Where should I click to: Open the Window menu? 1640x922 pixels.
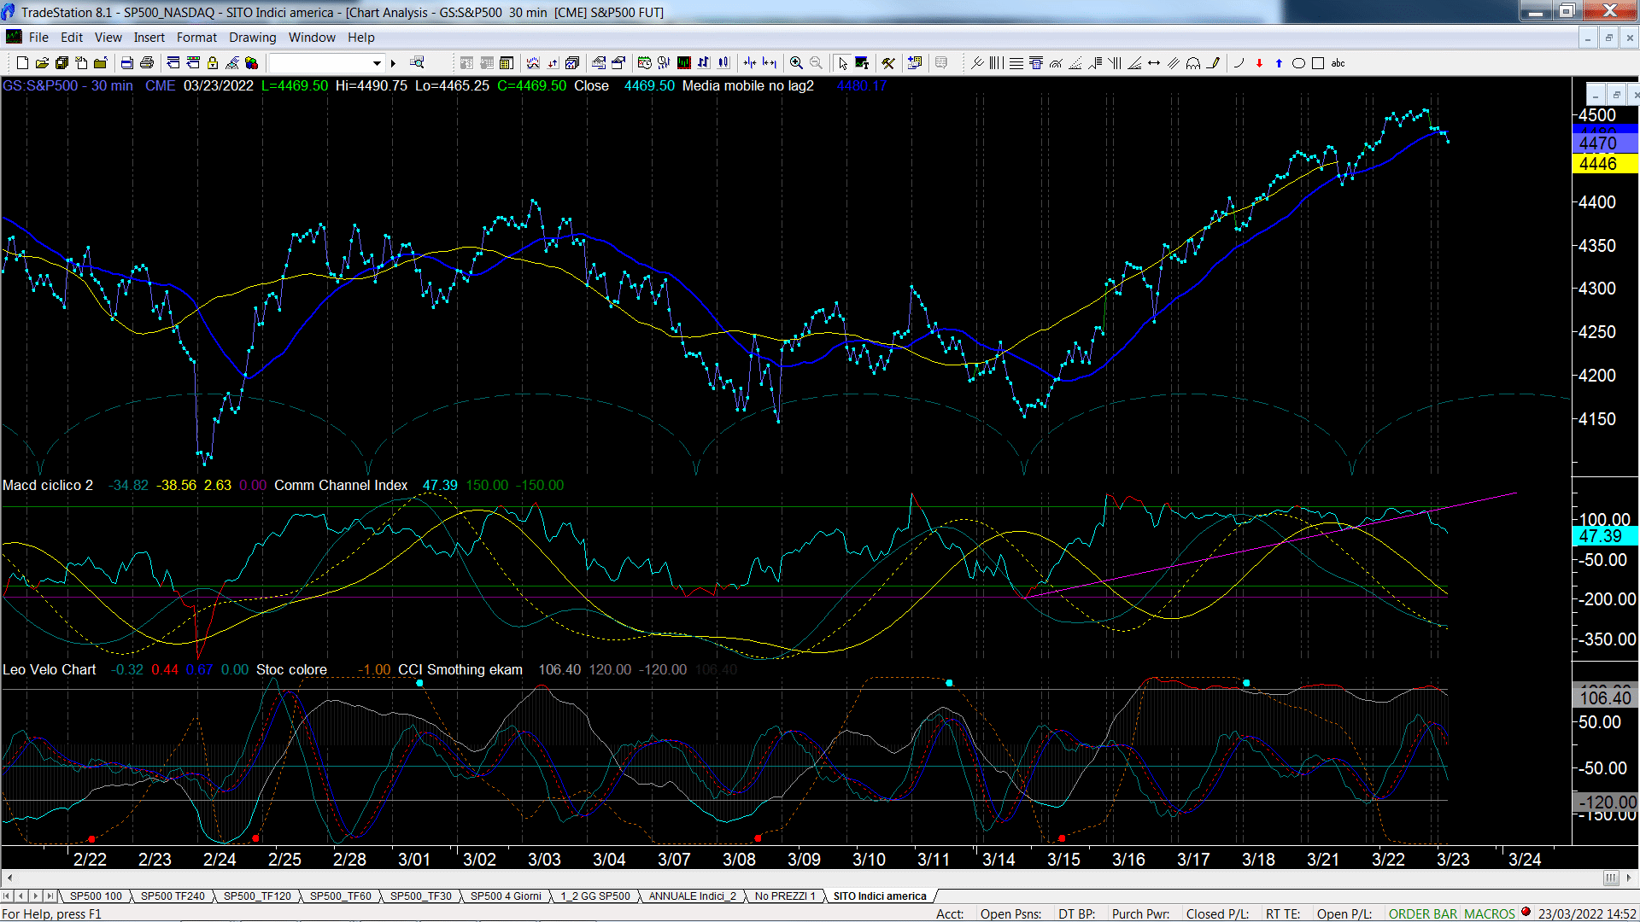click(312, 38)
